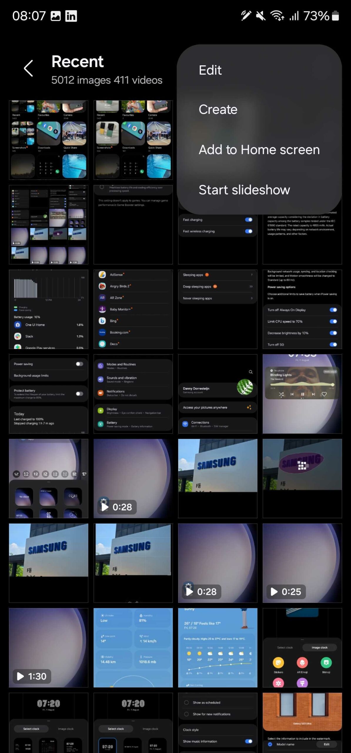Open the Samsung sign photo with purple overlay
Viewport: 351px width, 753px height.
tap(302, 478)
